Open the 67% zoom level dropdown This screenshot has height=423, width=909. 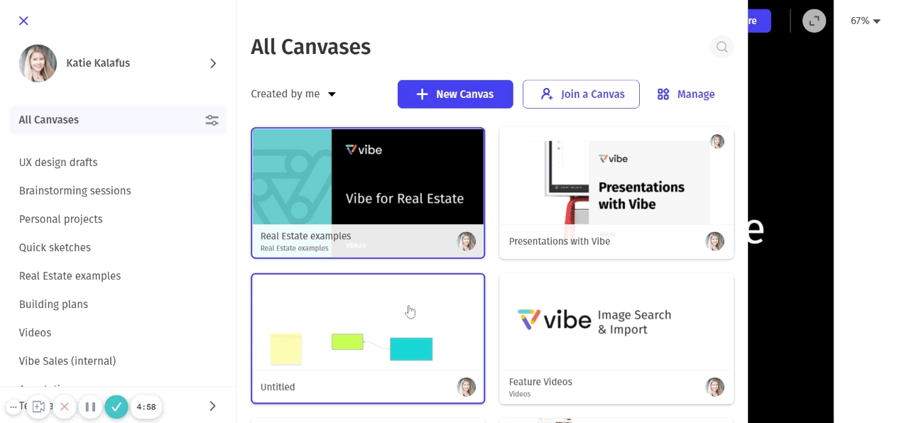[x=865, y=21]
